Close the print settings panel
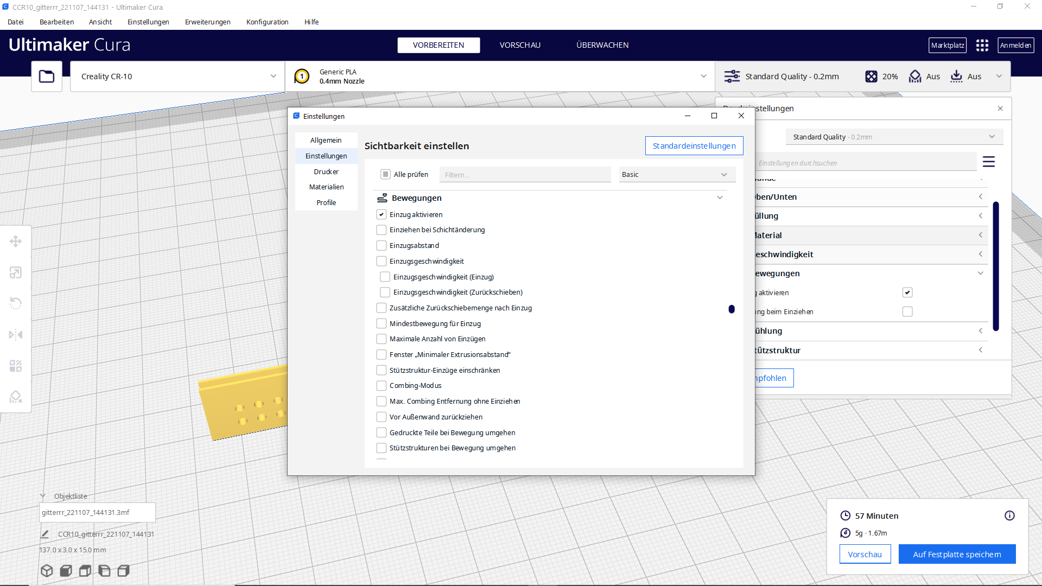The width and height of the screenshot is (1042, 586). tap(1000, 109)
